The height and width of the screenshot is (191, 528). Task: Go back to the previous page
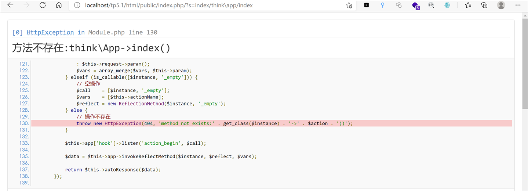[10, 5]
